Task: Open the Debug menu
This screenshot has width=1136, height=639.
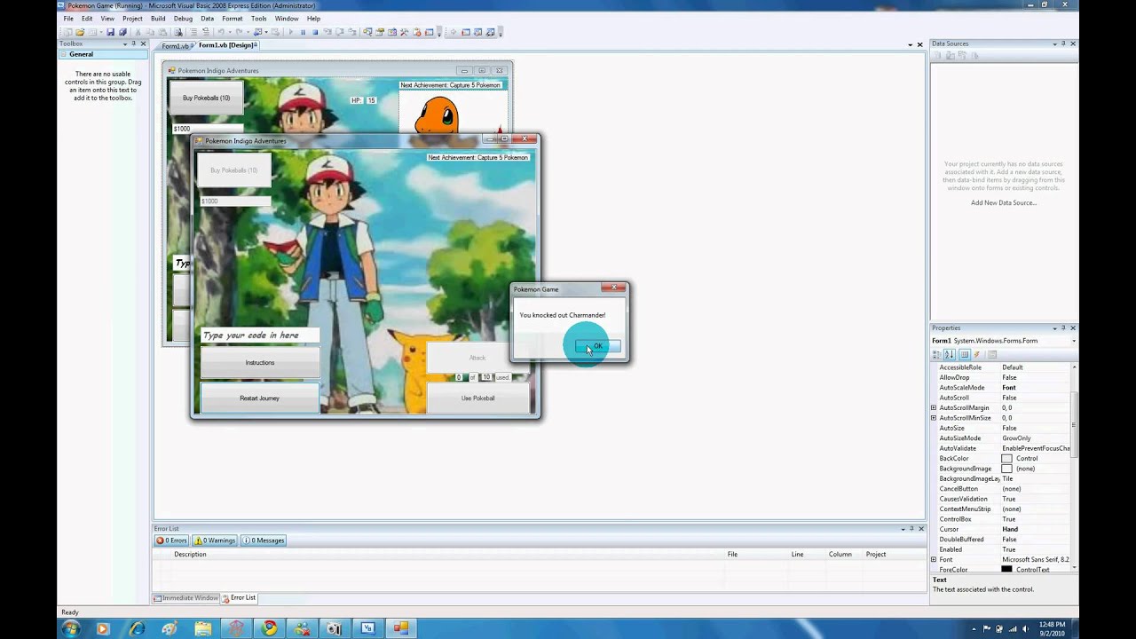Action: 183,18
